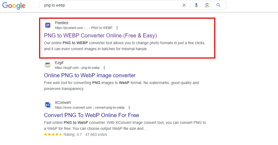The width and height of the screenshot is (278, 145).
Task: Open Google Lens image search icon
Action: point(207,5)
